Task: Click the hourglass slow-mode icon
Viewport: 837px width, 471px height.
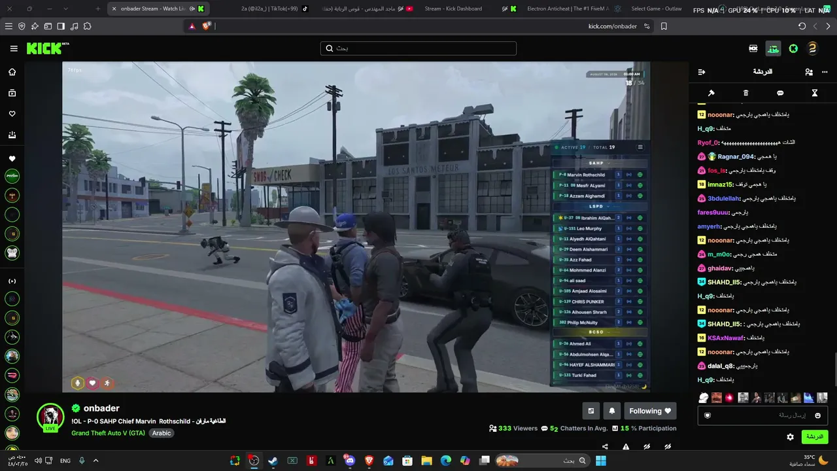Action: (815, 93)
